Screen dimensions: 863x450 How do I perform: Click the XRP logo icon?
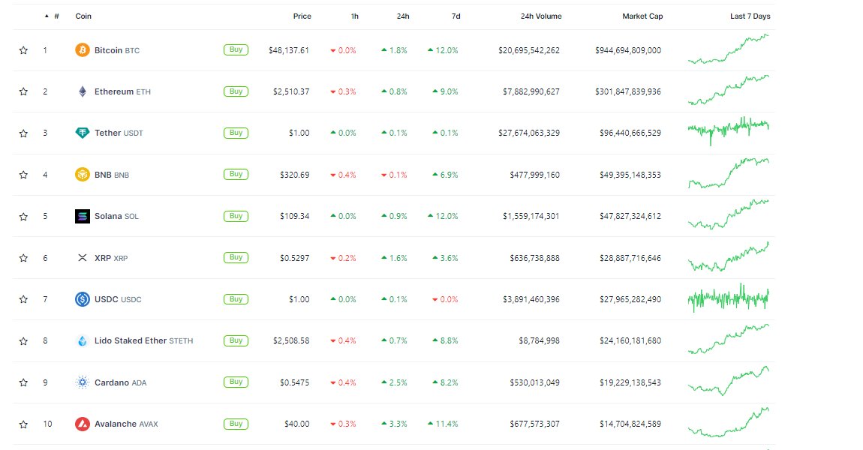click(x=82, y=257)
